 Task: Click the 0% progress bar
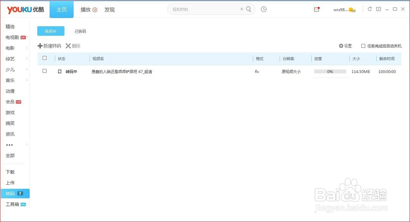coord(330,71)
